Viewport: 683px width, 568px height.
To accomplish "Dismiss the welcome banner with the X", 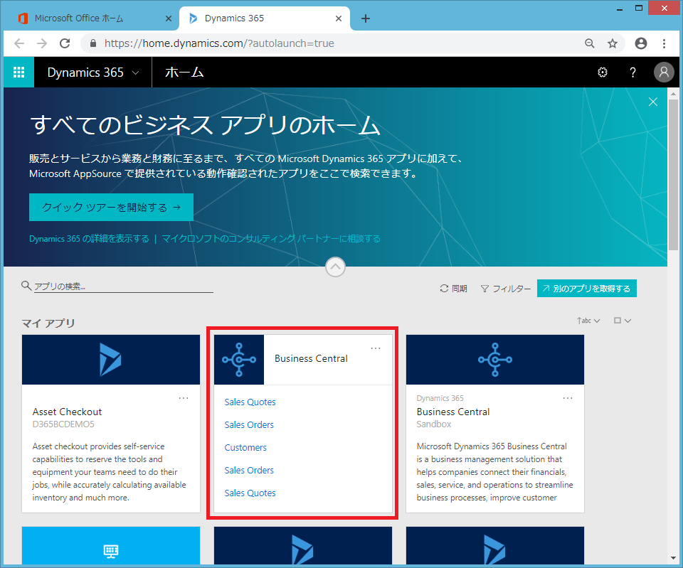I will [653, 102].
